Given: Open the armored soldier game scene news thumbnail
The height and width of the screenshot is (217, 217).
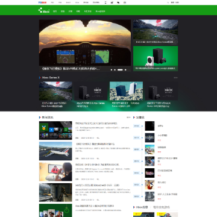Looking at the screenshot, I should coord(55,192).
